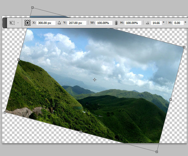
Task: Toggle relative positioning triangle icon
Action: pos(59,23)
